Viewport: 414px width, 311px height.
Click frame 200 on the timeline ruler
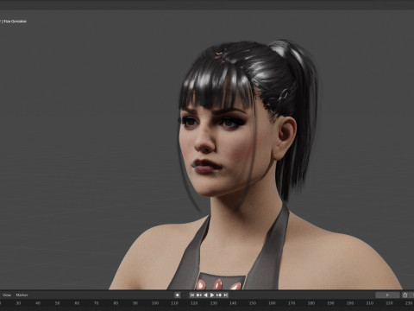(x=350, y=303)
